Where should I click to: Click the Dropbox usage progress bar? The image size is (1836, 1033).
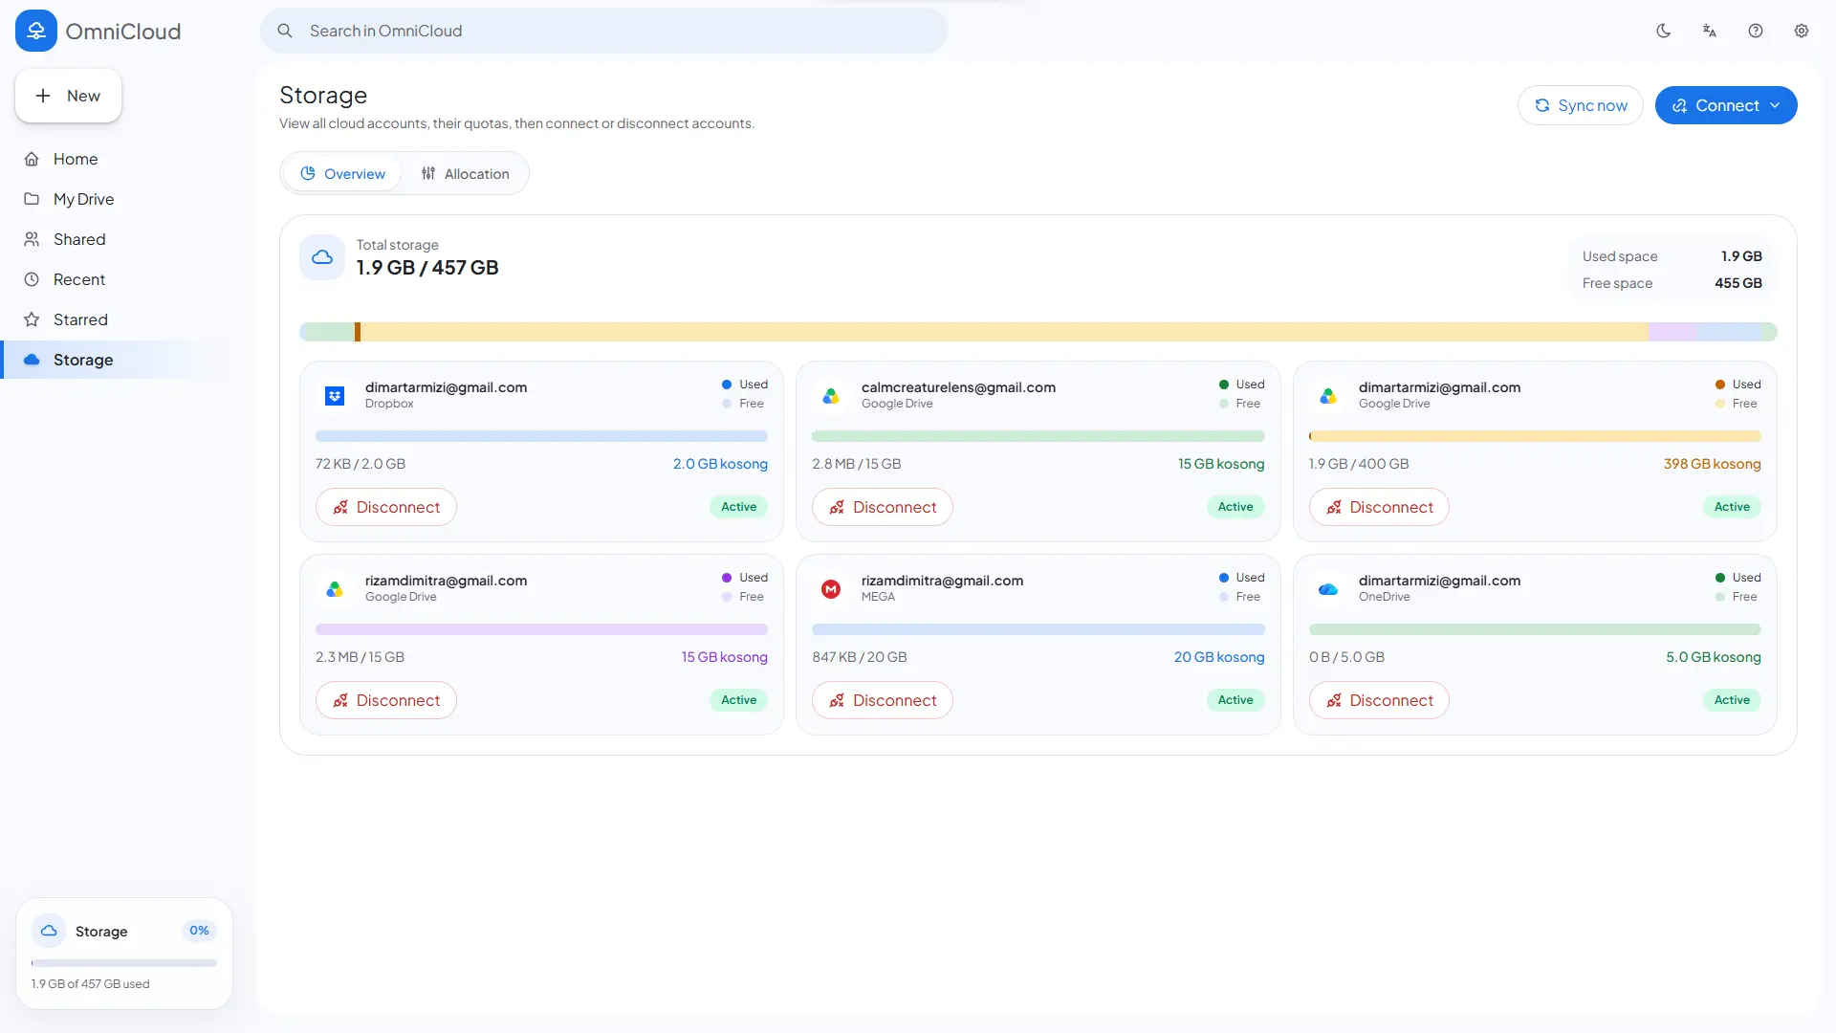click(x=541, y=436)
